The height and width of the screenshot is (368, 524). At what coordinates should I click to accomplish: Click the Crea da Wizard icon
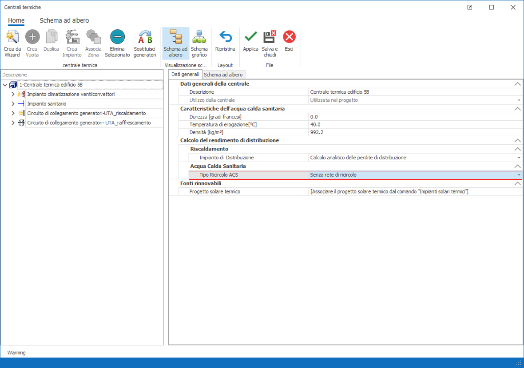[12, 37]
